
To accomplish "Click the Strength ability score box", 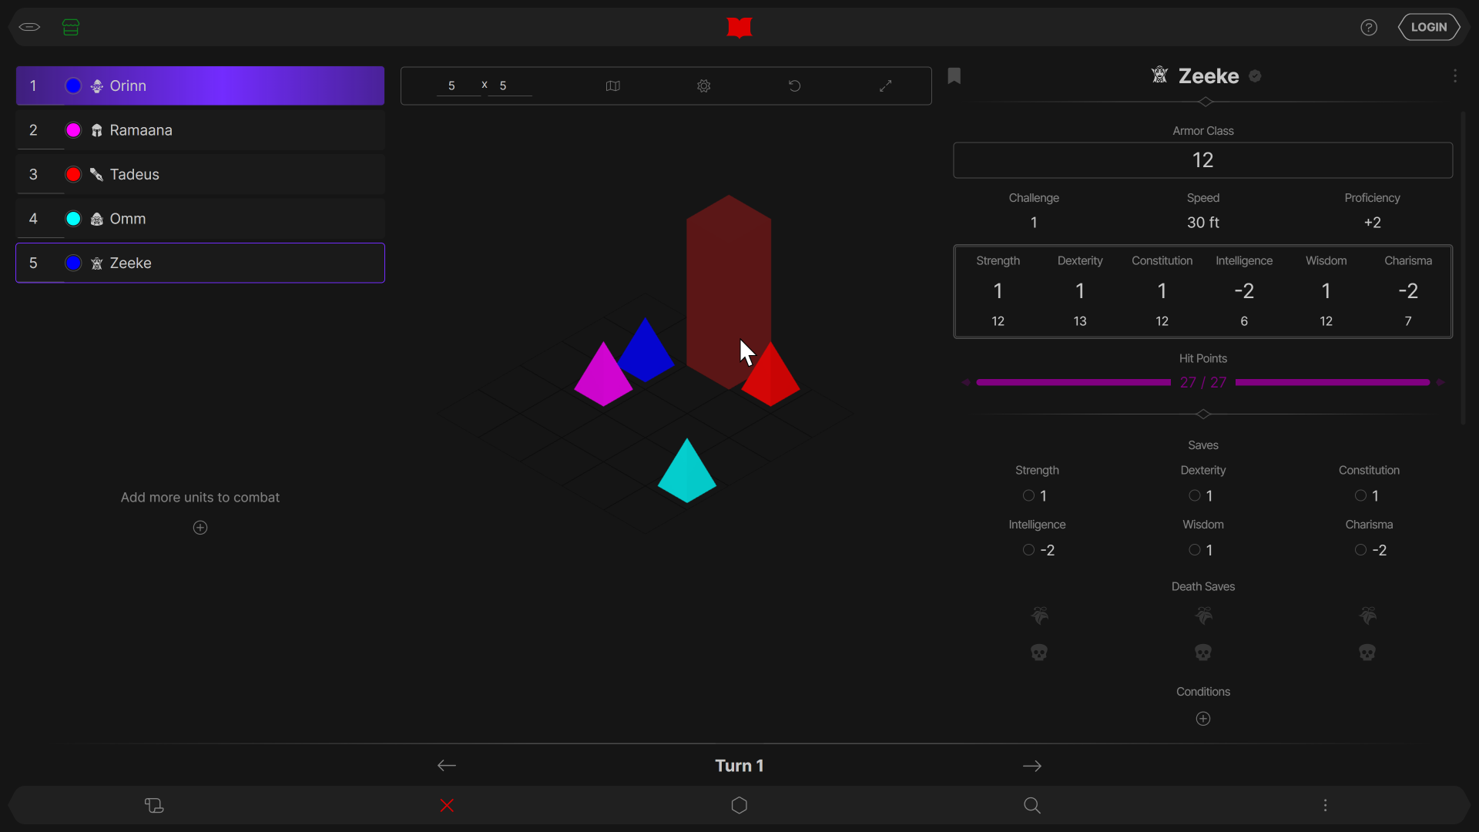I will (998, 291).
